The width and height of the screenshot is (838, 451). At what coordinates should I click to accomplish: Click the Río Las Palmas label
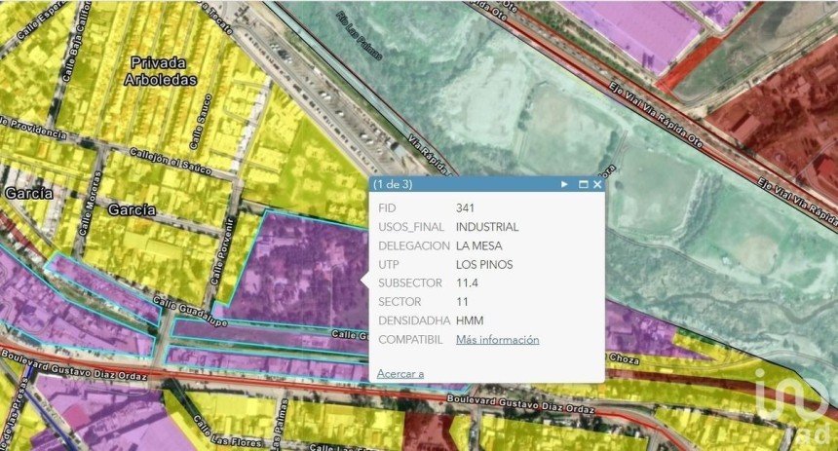point(360,35)
